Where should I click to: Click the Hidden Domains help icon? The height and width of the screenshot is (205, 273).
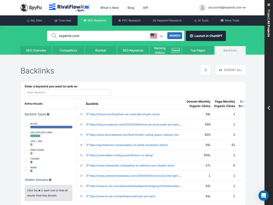click(x=50, y=180)
